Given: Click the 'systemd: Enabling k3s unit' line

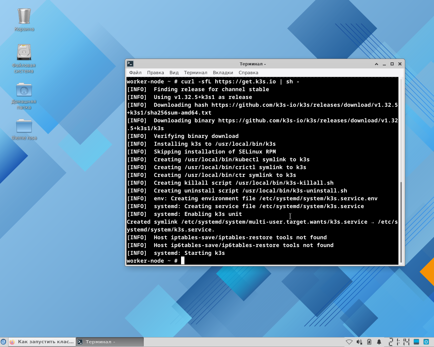Looking at the screenshot, I should pyautogui.click(x=198, y=214).
